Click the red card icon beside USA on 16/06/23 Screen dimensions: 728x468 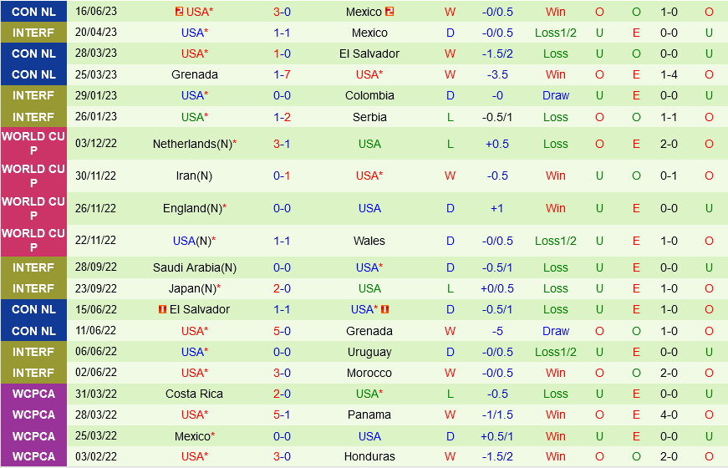click(179, 12)
